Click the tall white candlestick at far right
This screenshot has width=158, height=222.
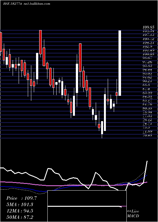(120, 63)
